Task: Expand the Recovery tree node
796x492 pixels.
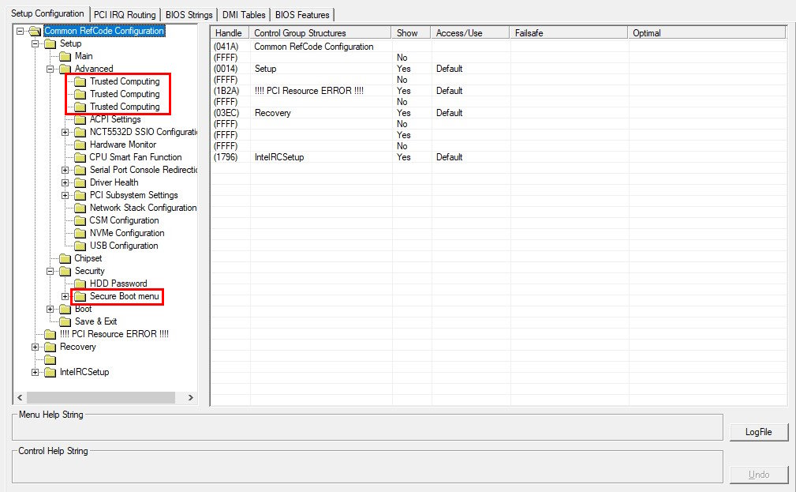Action: (x=36, y=347)
